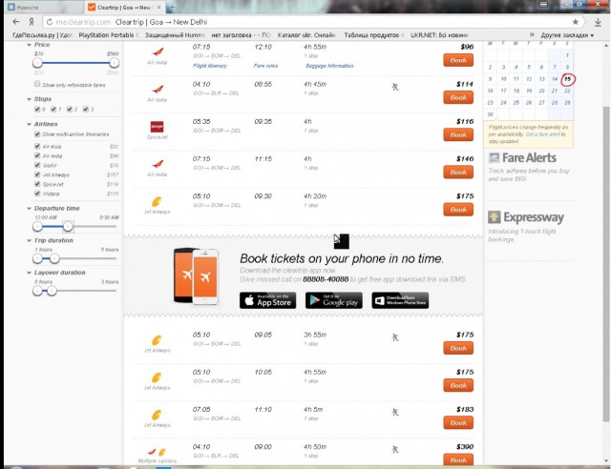This screenshot has width=611, height=469.
Task: Collapse the Price filter section
Action: tap(29, 44)
